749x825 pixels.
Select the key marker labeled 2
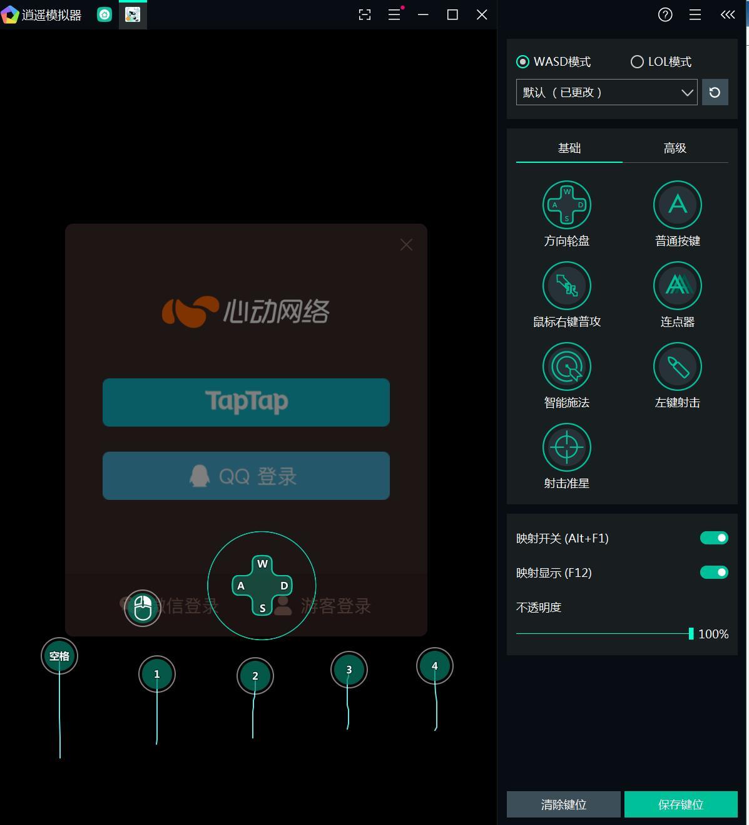tap(255, 676)
